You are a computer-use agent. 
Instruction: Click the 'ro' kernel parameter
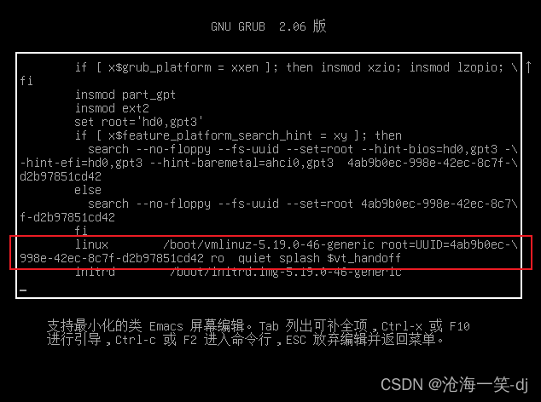tap(218, 258)
